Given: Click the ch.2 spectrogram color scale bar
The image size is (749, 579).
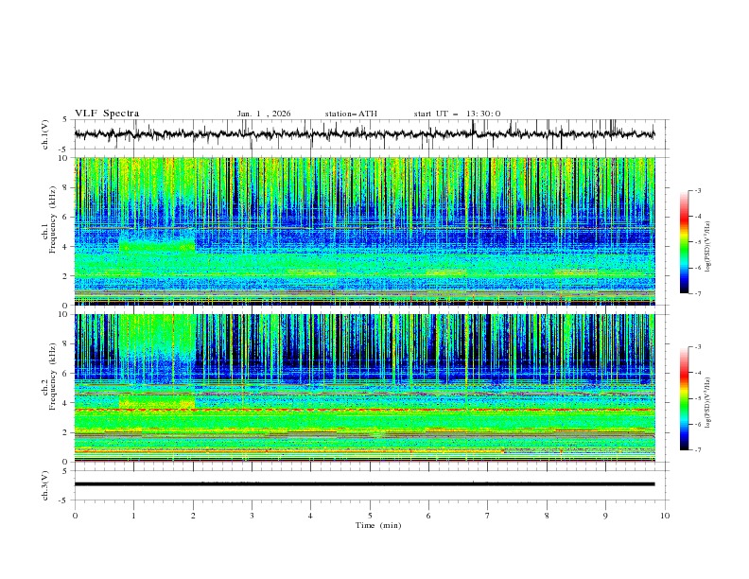Looking at the screenshot, I should (x=684, y=398).
